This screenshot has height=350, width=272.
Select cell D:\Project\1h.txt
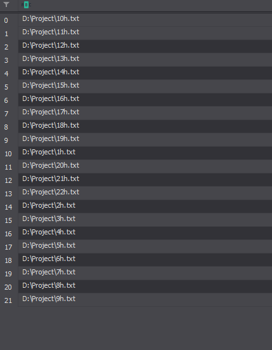[x=145, y=153]
